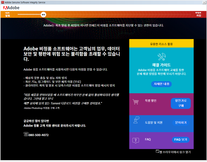Click the 40일째 차단 timeline end label

pyautogui.click(x=198, y=14)
